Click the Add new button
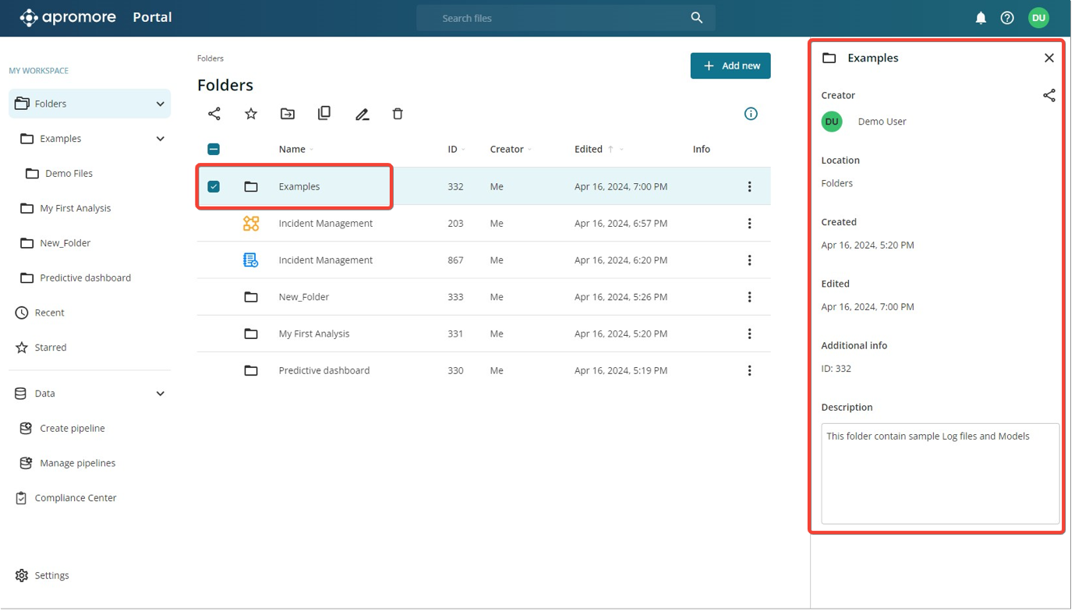Viewport: 1075px width, 611px height. click(730, 65)
